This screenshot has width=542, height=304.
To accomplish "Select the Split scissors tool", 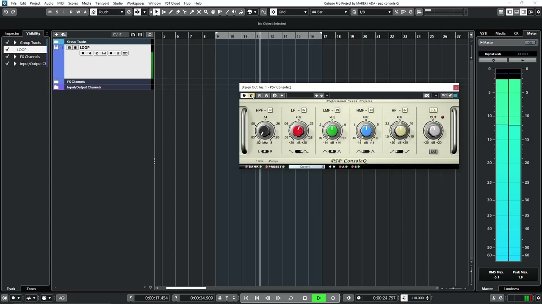I will point(185,12).
